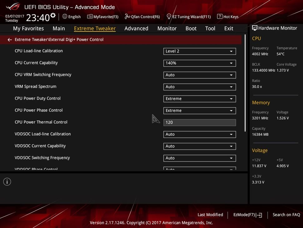Open Qfan Control settings
This screenshot has height=228, width=303.
tap(142, 16)
